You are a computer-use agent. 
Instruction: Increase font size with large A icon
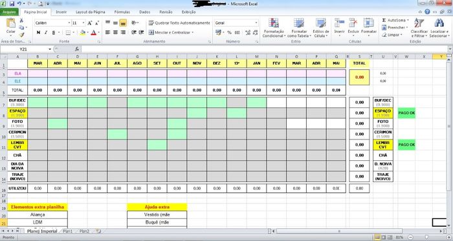pyautogui.click(x=89, y=23)
